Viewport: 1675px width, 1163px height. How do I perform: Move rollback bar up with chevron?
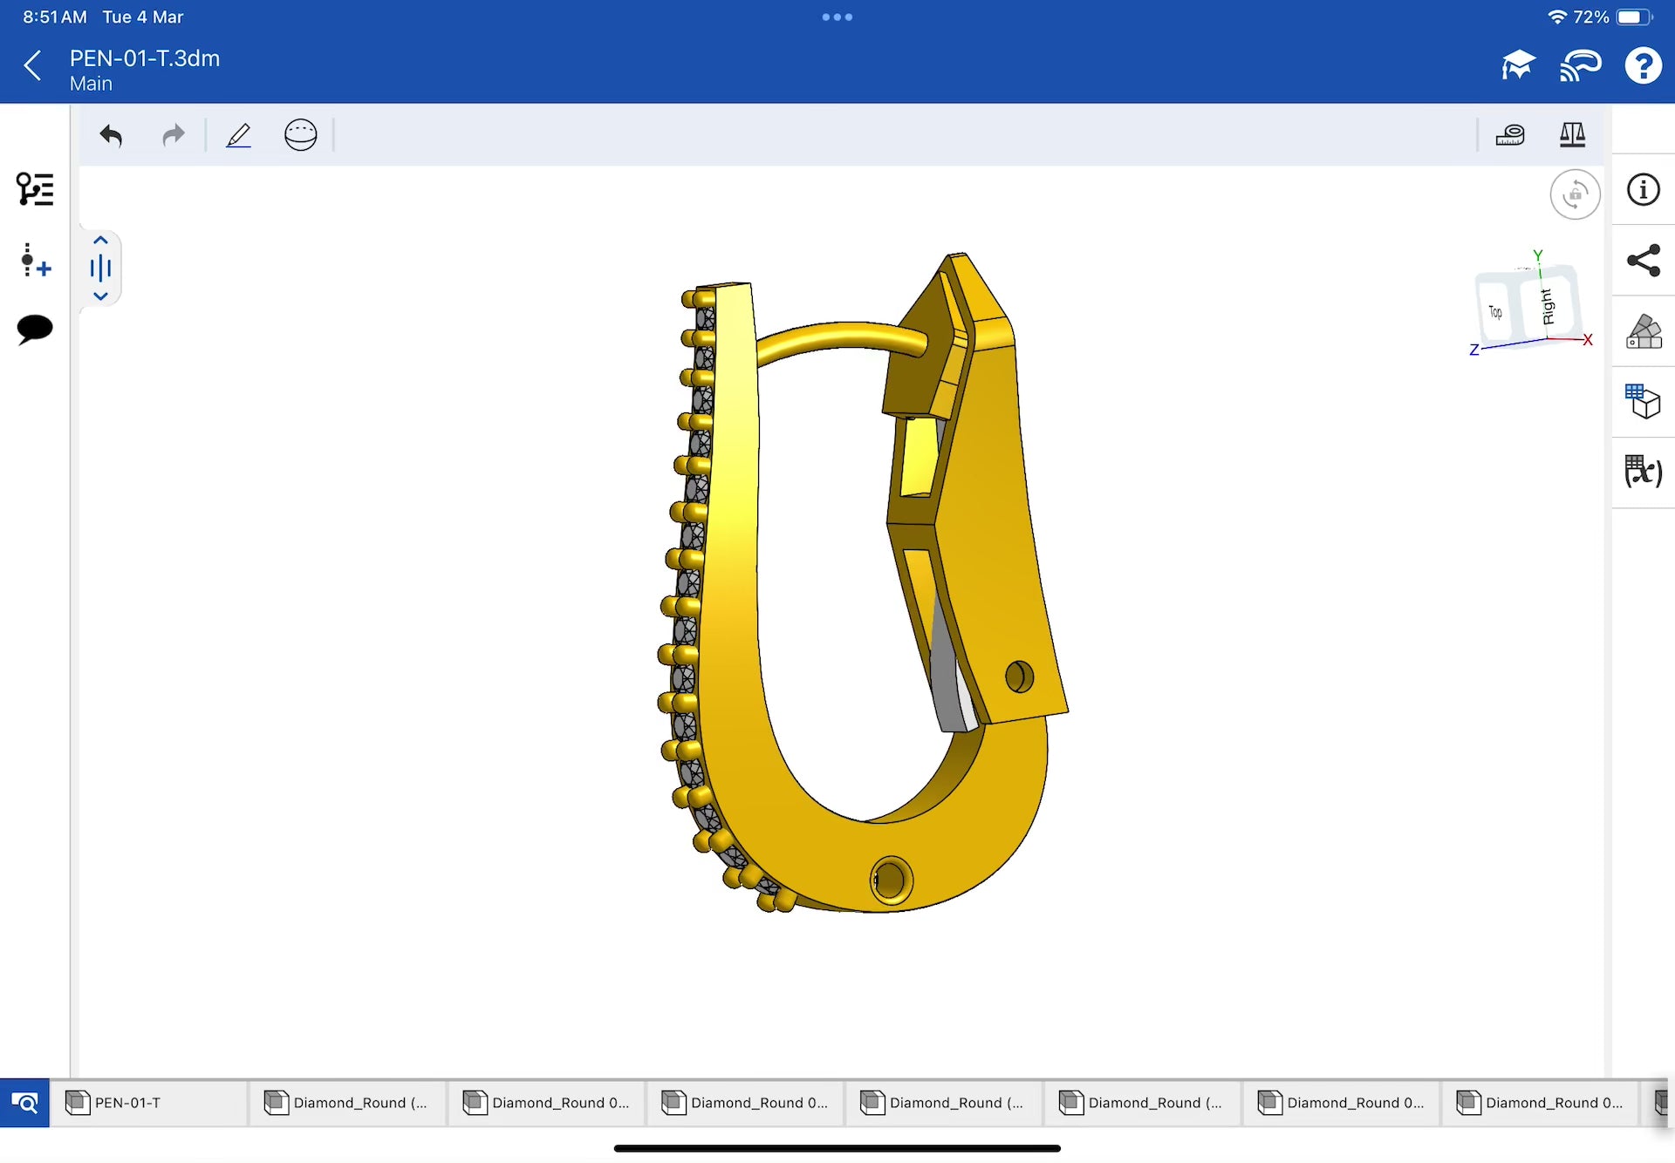pyautogui.click(x=100, y=241)
